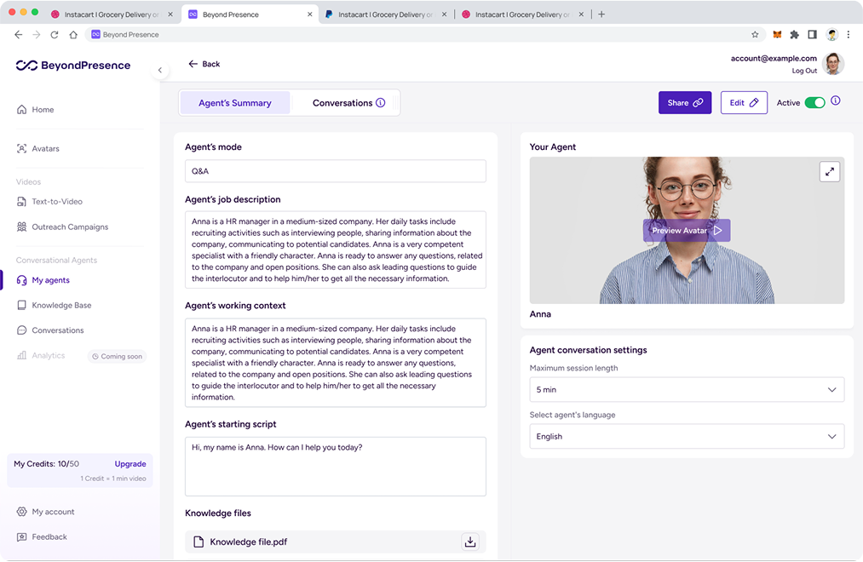The width and height of the screenshot is (863, 562).
Task: Open the Chrome three-dot menu
Action: (849, 34)
